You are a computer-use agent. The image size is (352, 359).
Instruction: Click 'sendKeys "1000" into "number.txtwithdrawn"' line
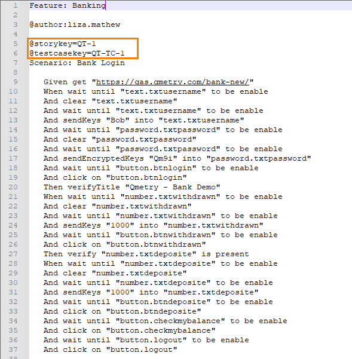(154, 226)
